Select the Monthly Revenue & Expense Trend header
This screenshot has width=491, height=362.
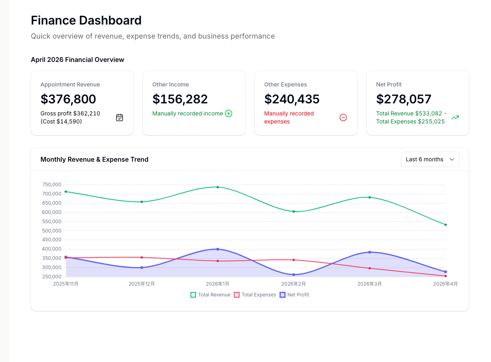coord(94,159)
